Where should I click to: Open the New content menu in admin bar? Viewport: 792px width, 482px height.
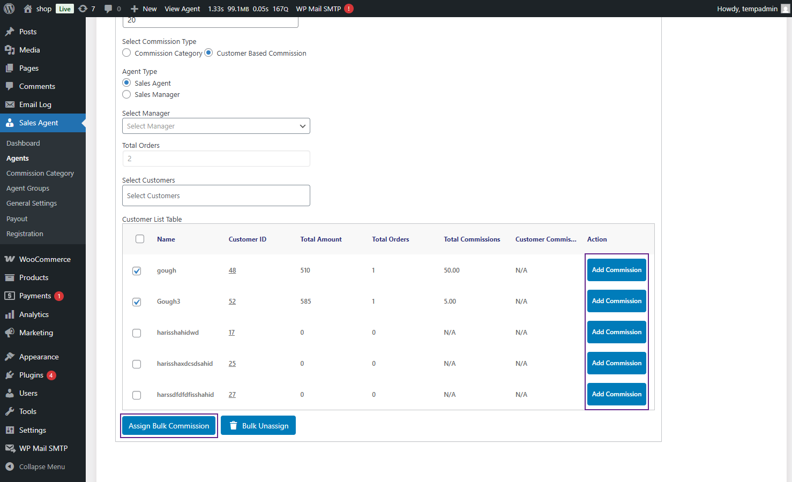(x=144, y=9)
